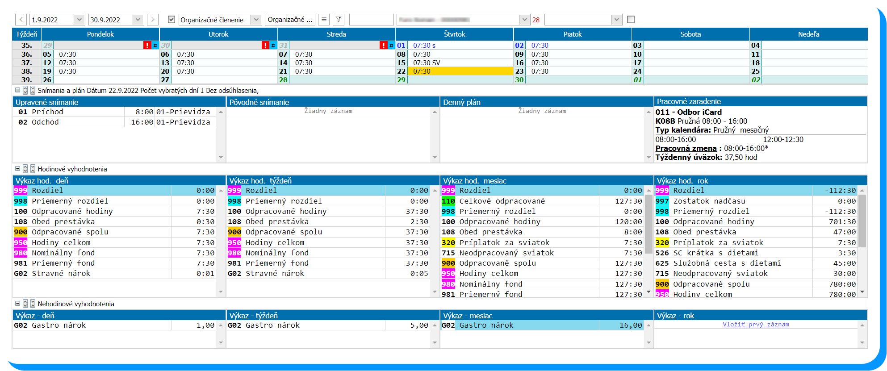Click the Výkaz hod.- rok panel header
Screen dimensions: 887x371
point(761,180)
